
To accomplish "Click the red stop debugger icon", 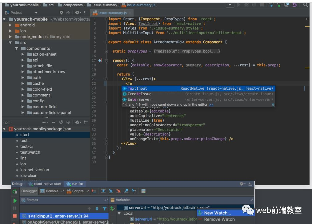I will 15,216.
